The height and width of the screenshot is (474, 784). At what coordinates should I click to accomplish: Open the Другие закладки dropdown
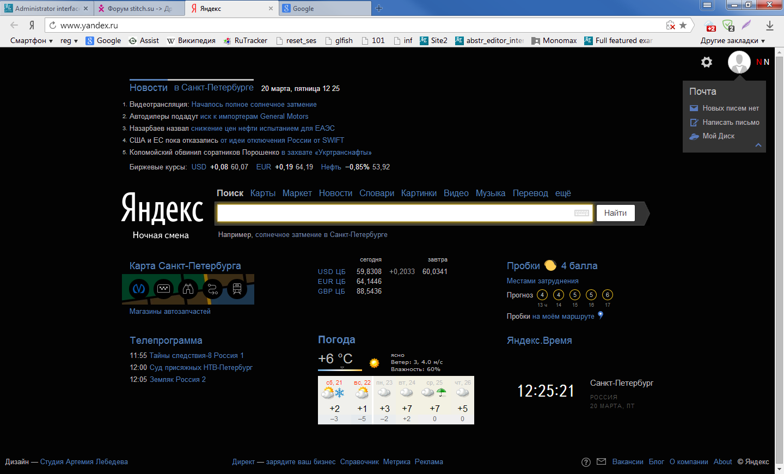[732, 40]
